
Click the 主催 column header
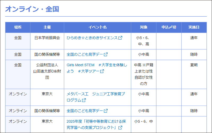click(47, 27)
